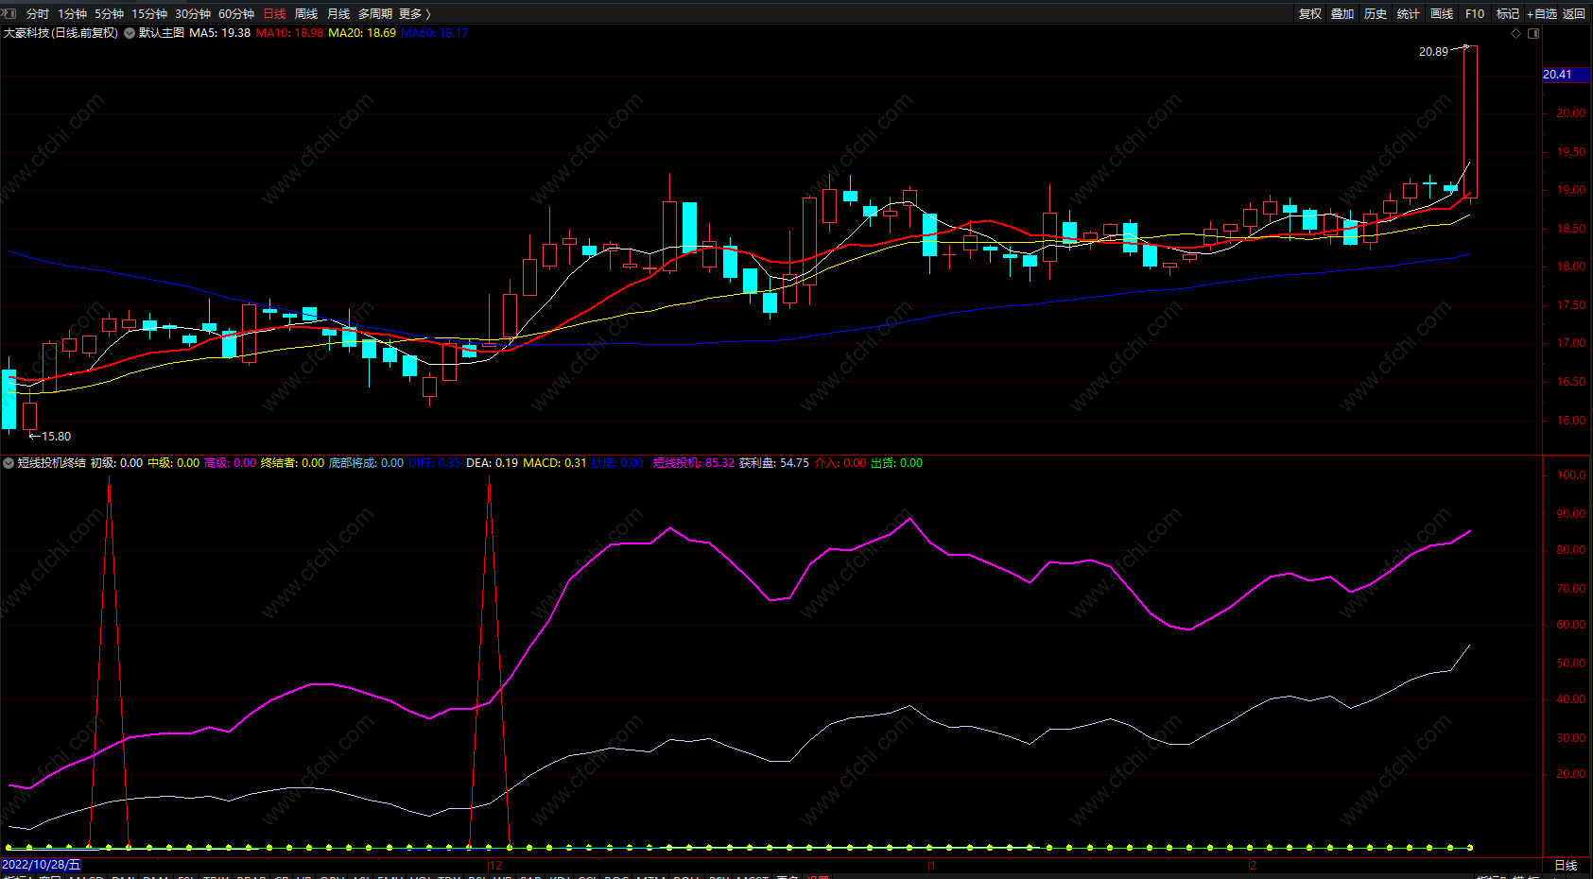Add stock via +自选 button

1541,13
